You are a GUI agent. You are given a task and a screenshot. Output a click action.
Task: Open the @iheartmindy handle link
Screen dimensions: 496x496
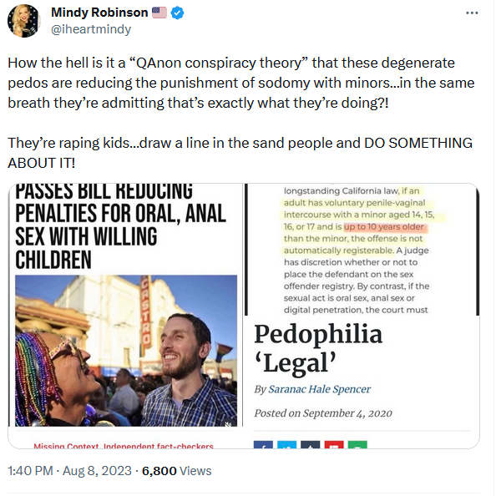point(91,29)
